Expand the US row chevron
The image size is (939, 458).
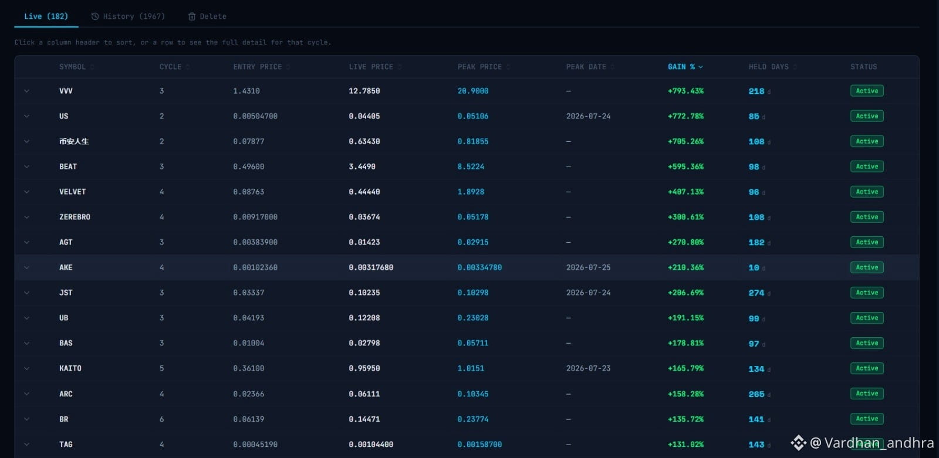click(26, 116)
